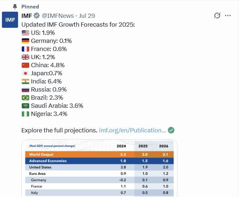Click the blue verified badge next to IMF

pos(37,16)
